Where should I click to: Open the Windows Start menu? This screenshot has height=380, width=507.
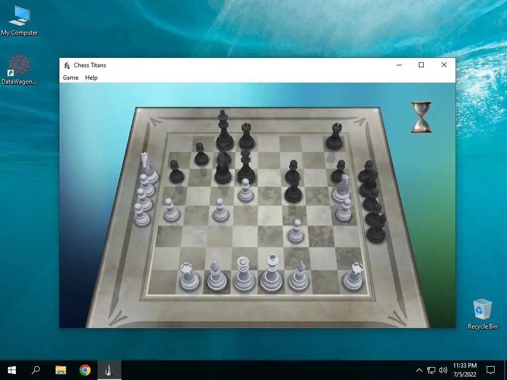pyautogui.click(x=12, y=370)
